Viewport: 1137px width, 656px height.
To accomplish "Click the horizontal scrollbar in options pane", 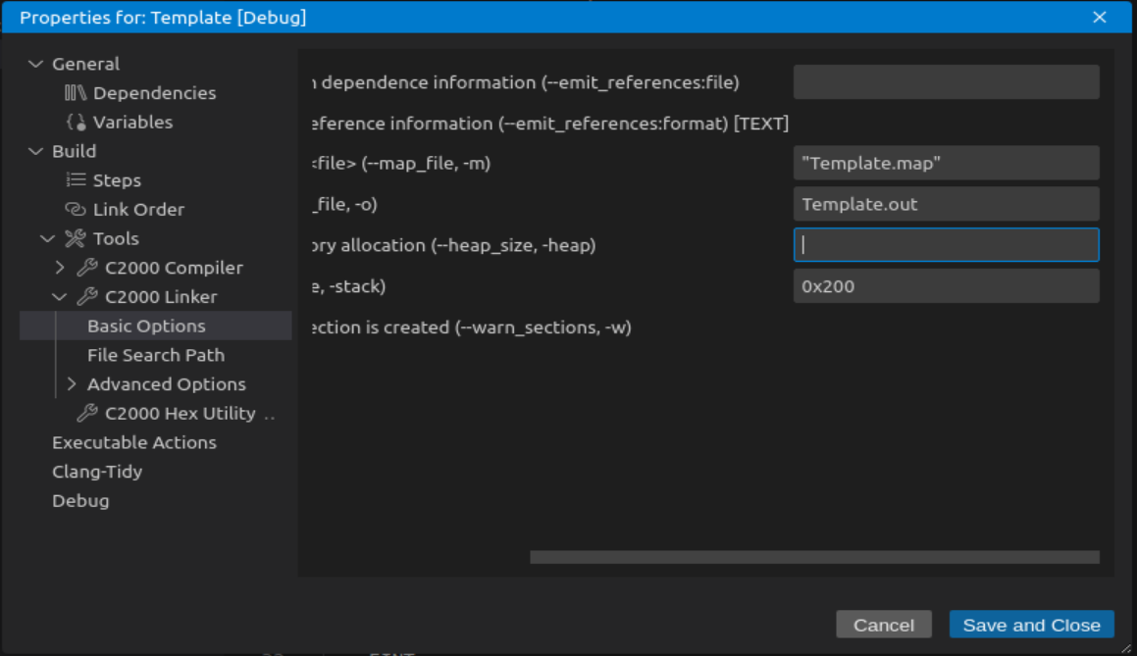I will click(814, 557).
